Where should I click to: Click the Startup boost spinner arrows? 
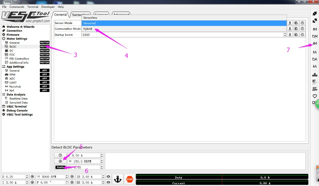click(285, 35)
